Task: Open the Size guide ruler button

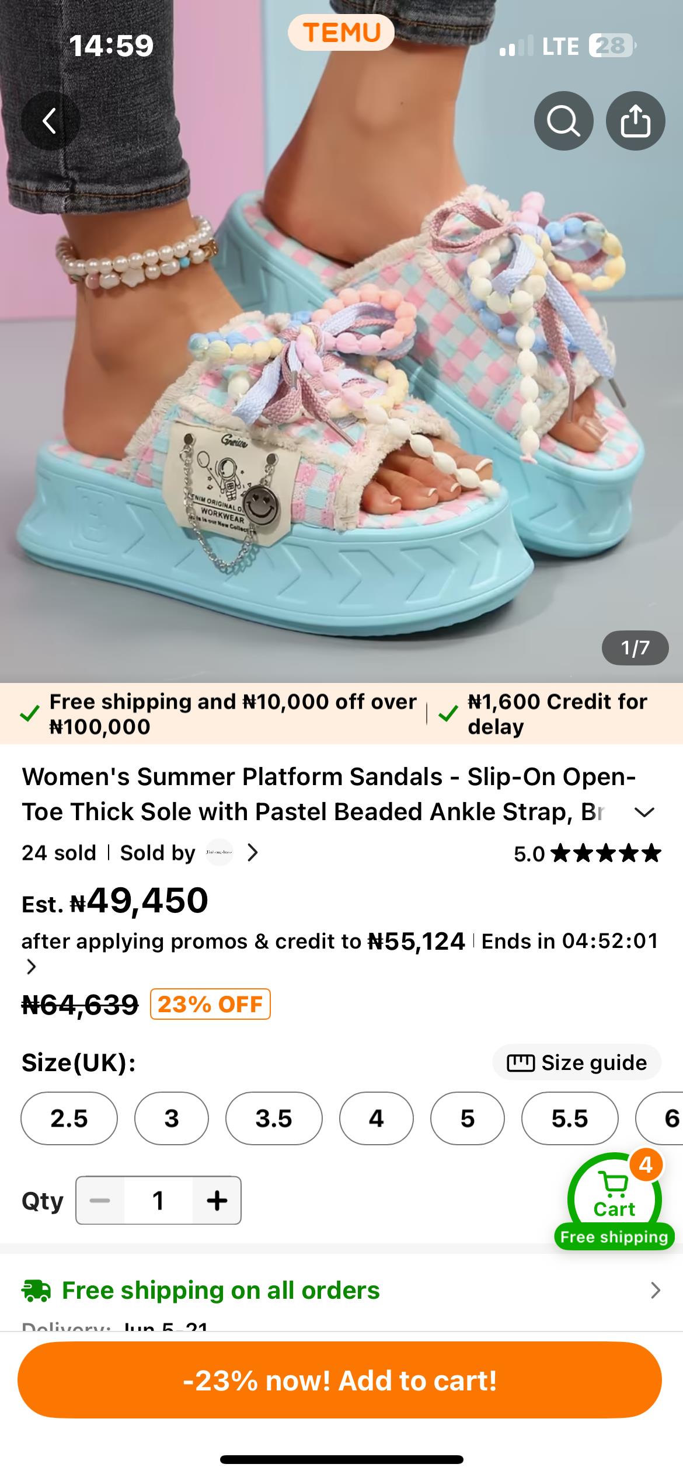Action: 577,1062
